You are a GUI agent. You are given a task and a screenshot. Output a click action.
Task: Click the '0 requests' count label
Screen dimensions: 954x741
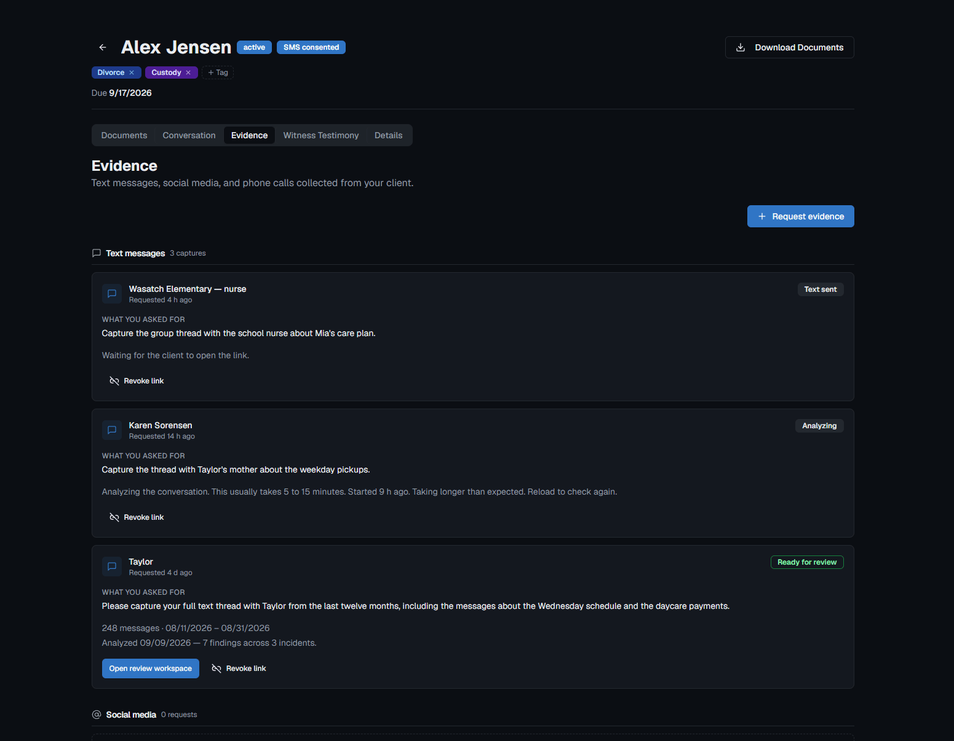pyautogui.click(x=179, y=715)
